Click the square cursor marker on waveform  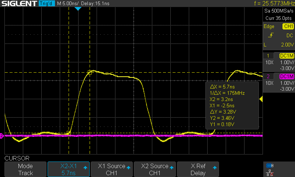(x=90, y=73)
